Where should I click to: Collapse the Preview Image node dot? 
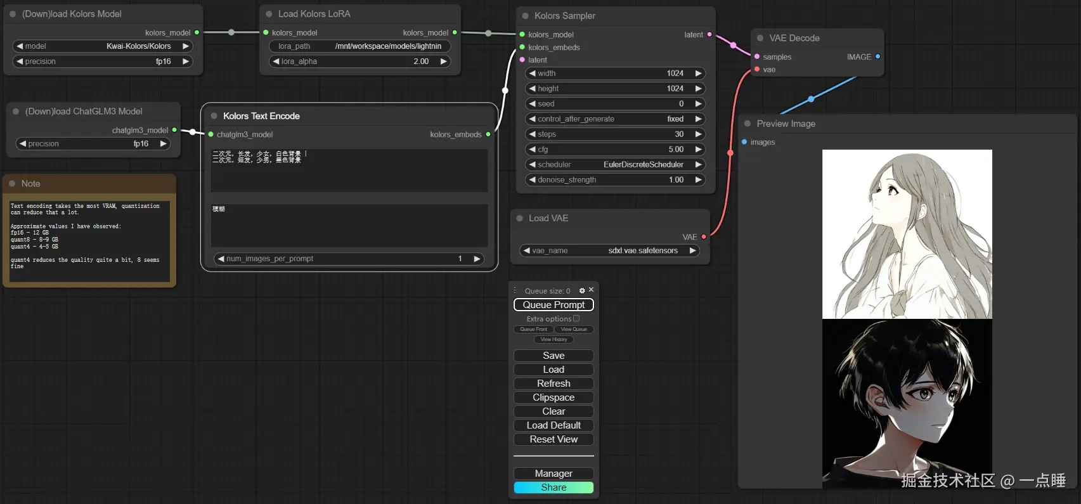click(748, 124)
